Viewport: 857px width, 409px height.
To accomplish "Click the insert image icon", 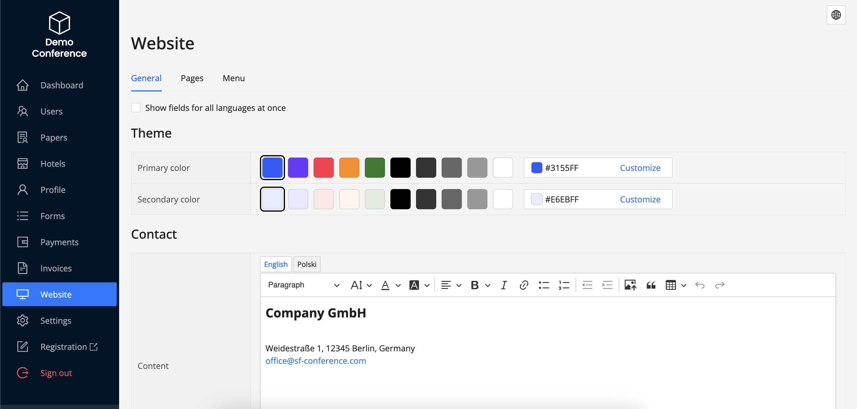I will pos(630,285).
